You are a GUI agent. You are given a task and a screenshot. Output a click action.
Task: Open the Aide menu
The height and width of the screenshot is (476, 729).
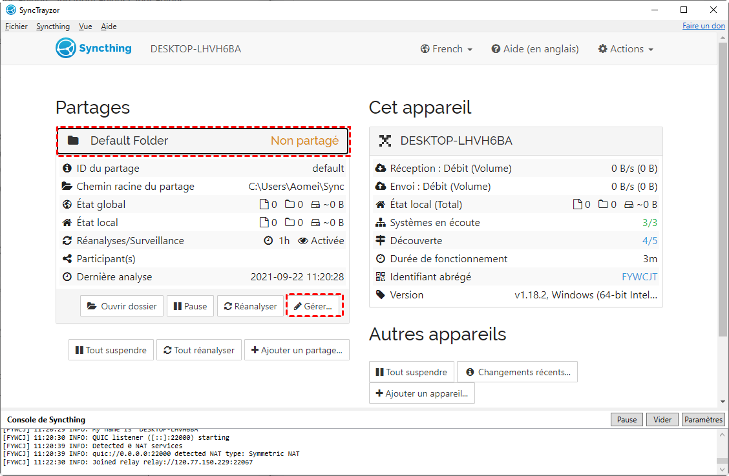tap(109, 26)
